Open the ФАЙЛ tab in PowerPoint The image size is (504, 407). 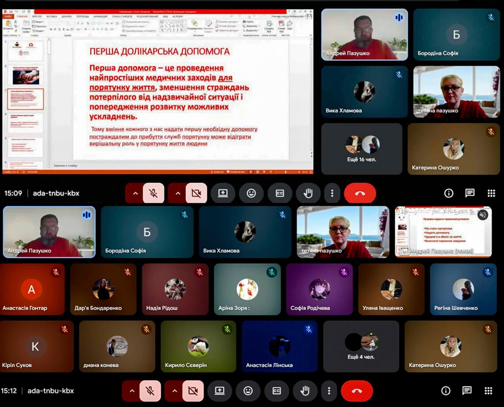8,16
